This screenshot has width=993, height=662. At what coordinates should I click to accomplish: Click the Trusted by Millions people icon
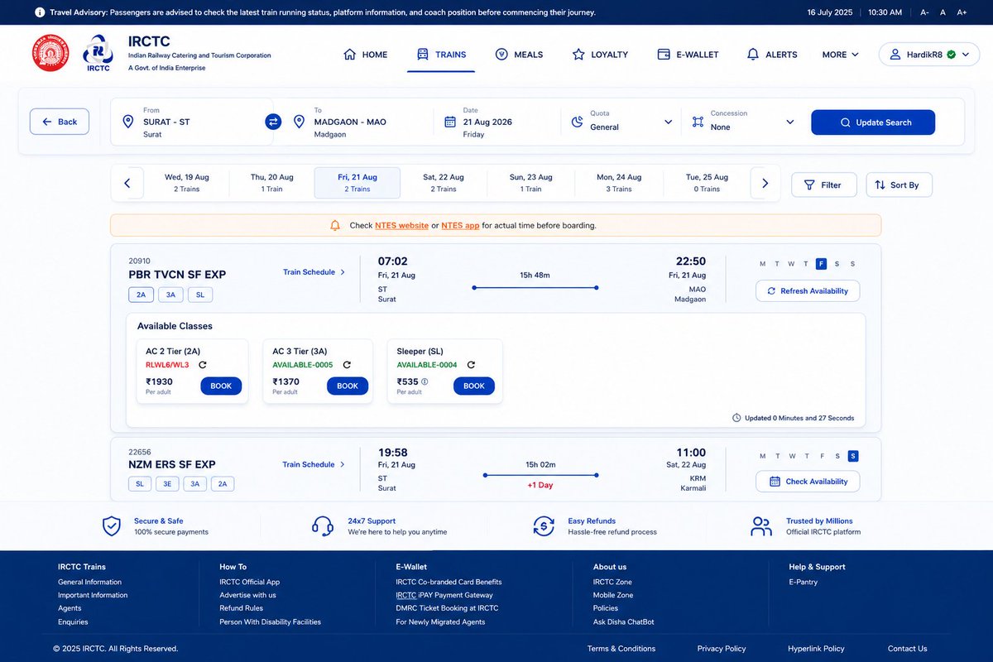(x=761, y=526)
